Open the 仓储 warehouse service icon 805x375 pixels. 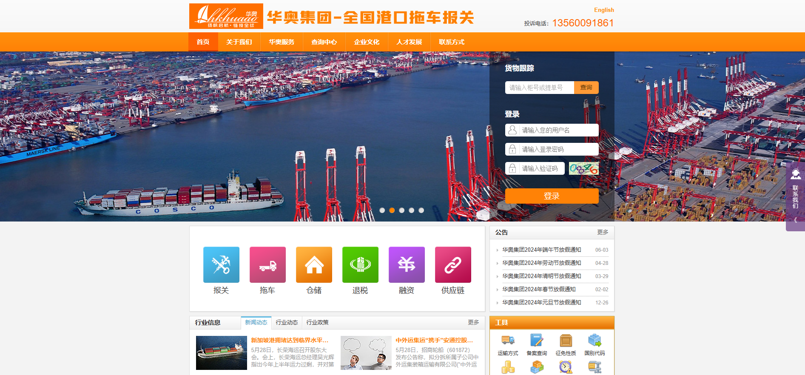coord(314,264)
